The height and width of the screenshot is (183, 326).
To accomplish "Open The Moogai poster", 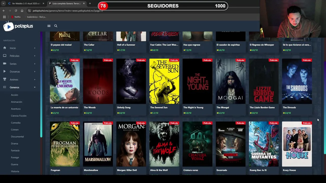I will 230,81.
